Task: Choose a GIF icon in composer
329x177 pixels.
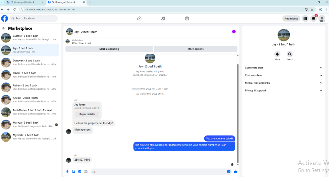Action: click(x=86, y=172)
